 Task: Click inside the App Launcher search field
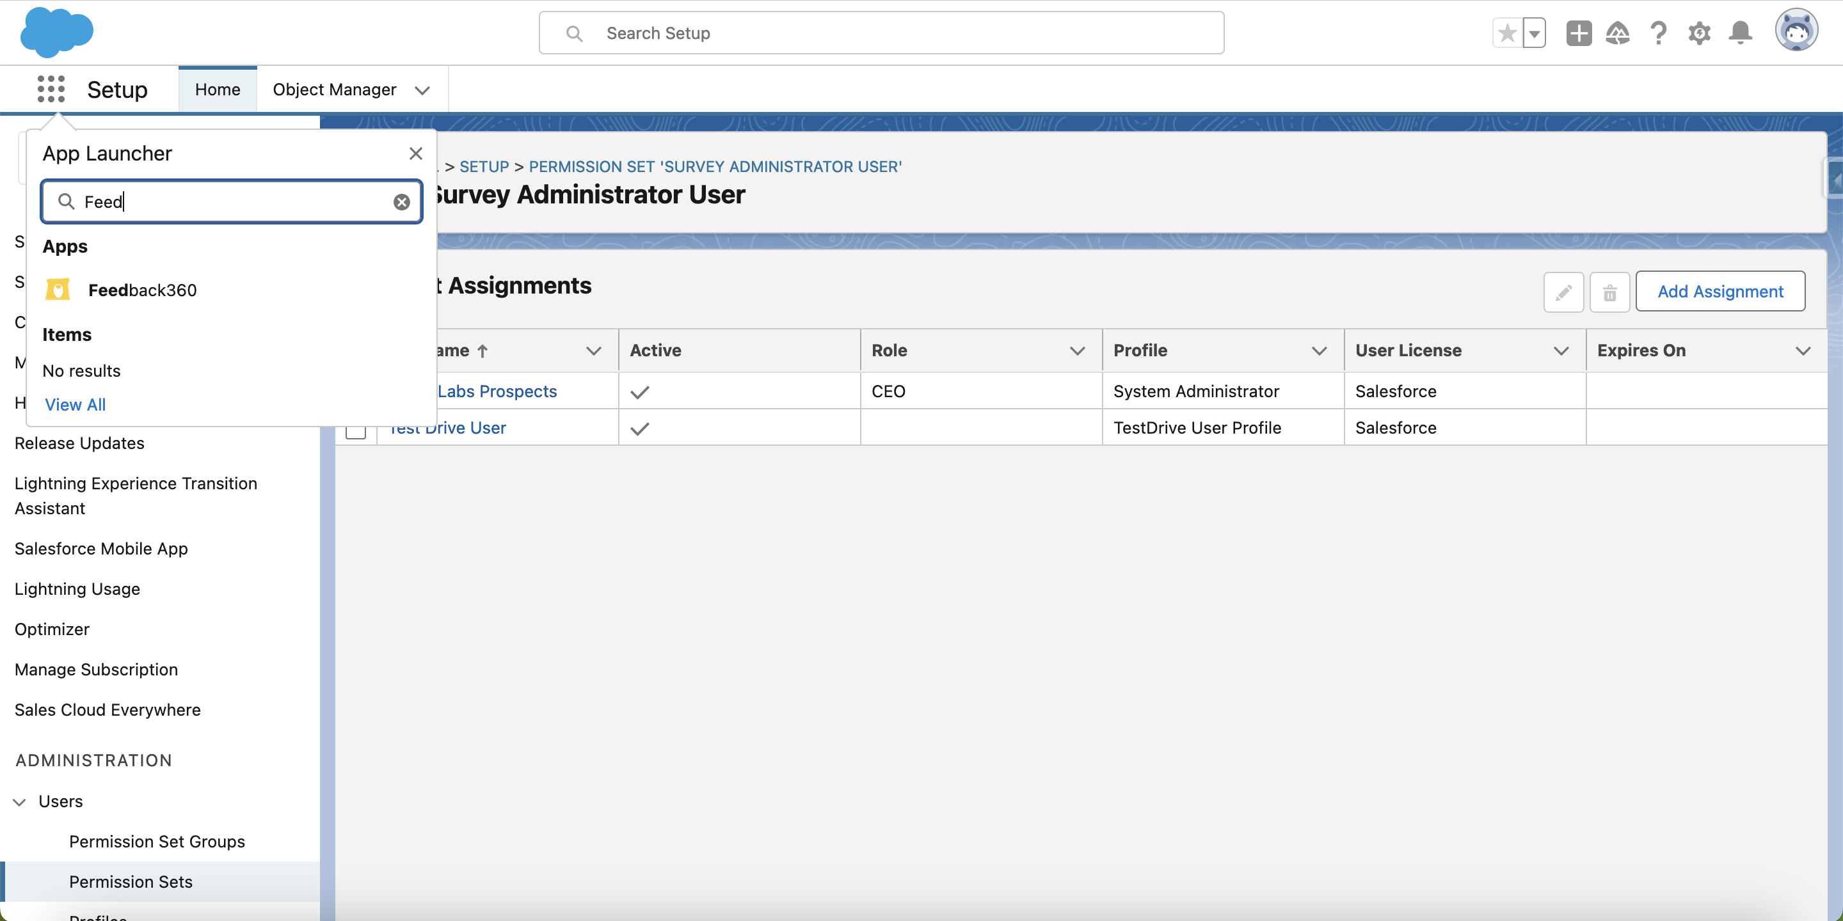pyautogui.click(x=232, y=202)
